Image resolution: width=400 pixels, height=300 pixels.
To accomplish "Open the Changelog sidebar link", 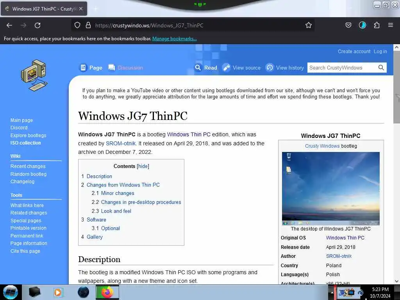I will tap(22, 181).
